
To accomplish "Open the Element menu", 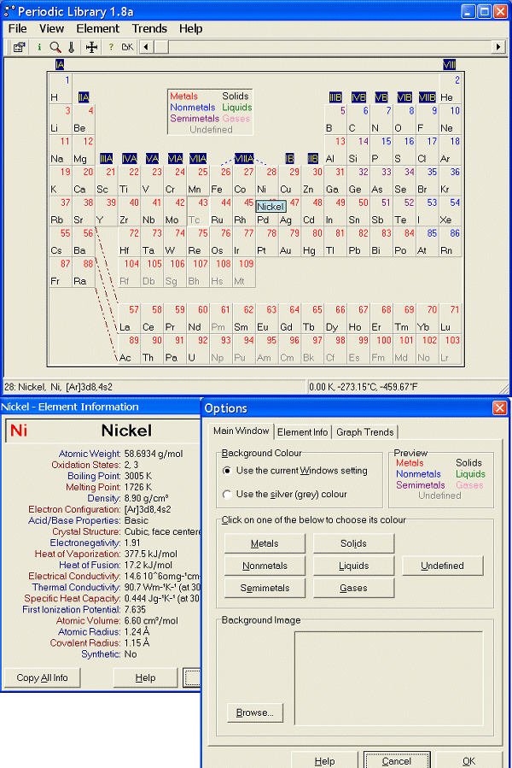I will coord(97,28).
